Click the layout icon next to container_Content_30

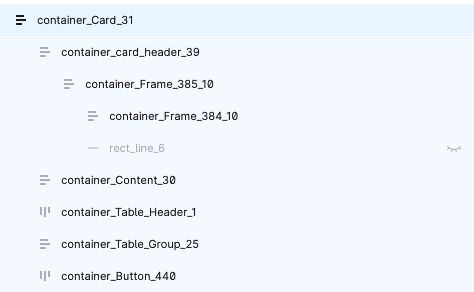[x=44, y=180]
